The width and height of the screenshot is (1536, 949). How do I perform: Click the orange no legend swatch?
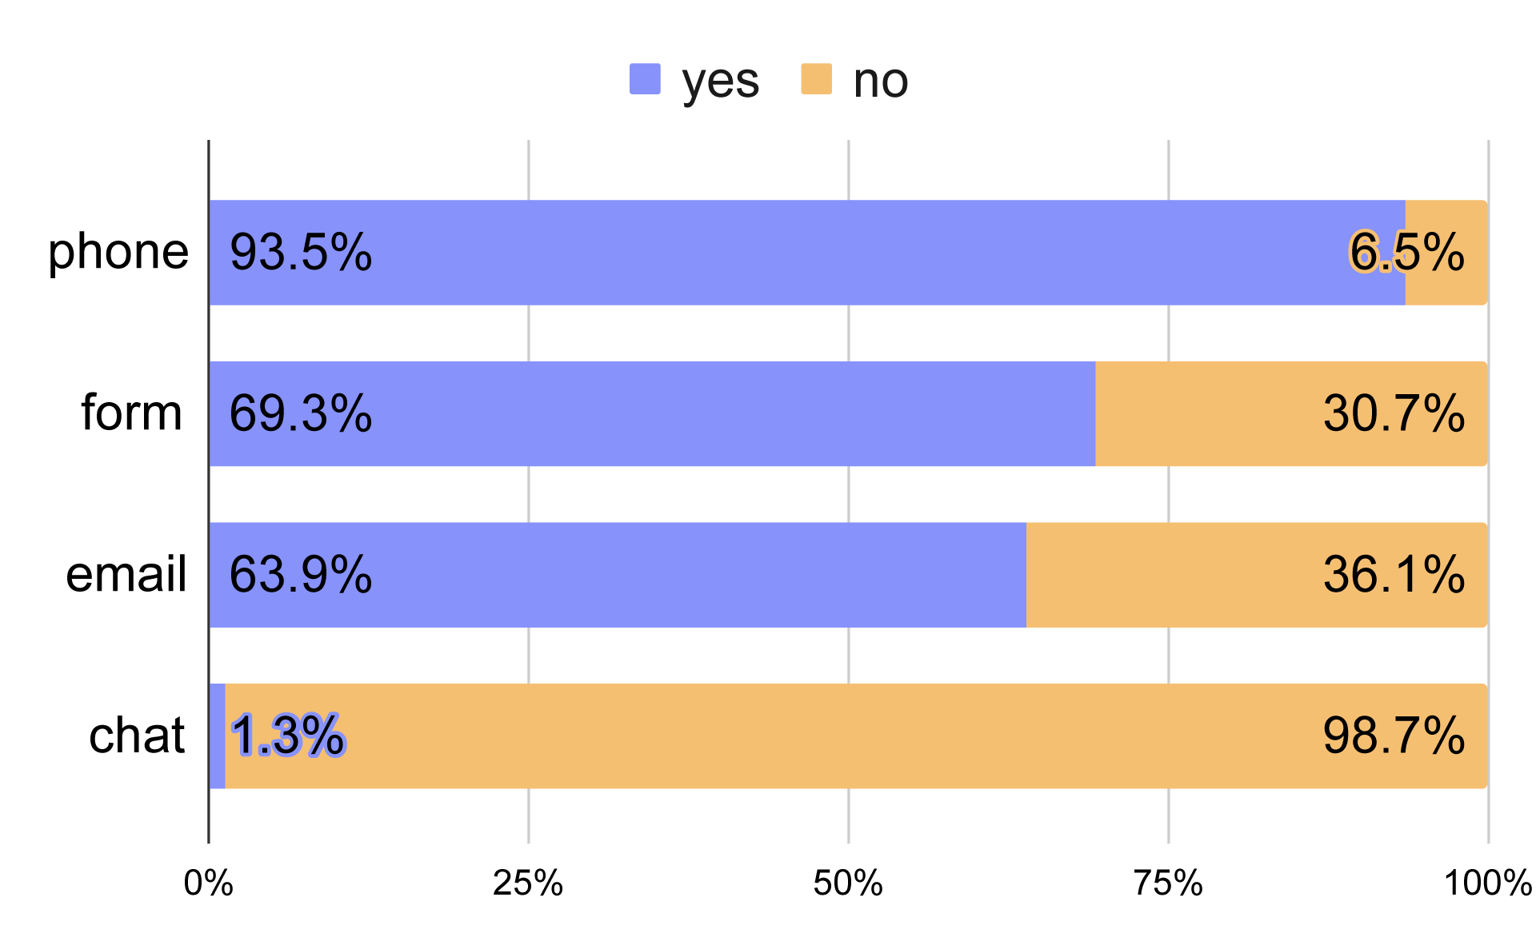[x=816, y=79]
